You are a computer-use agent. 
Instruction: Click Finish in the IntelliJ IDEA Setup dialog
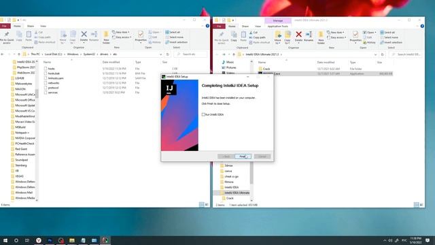pyautogui.click(x=243, y=157)
